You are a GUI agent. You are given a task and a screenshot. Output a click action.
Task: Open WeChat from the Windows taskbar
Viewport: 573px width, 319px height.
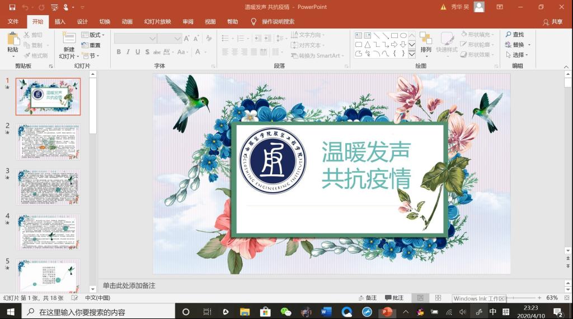pyautogui.click(x=286, y=312)
